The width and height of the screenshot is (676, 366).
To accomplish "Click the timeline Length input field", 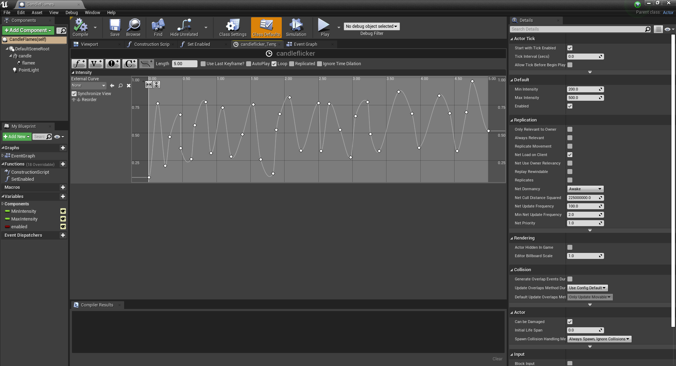I will tap(184, 64).
